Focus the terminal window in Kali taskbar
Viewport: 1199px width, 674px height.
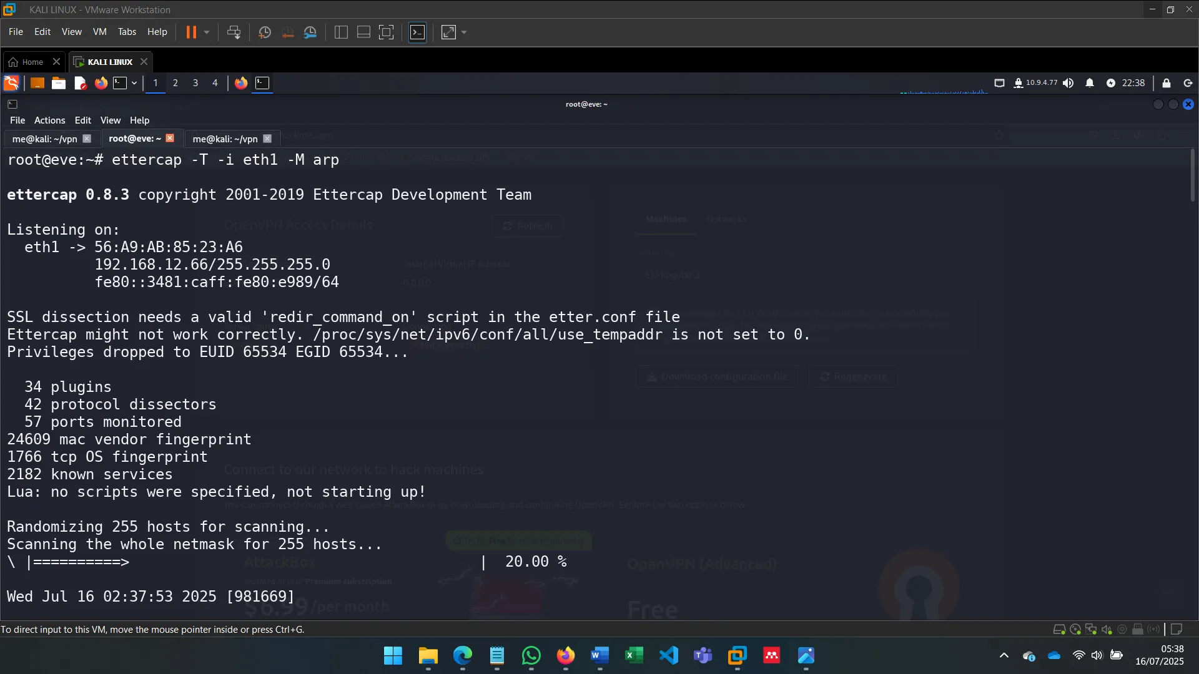pyautogui.click(x=262, y=83)
